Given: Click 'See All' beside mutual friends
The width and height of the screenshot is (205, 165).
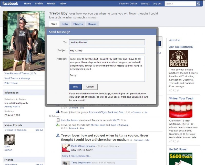Looking at the screenshot, I should point(39,130).
